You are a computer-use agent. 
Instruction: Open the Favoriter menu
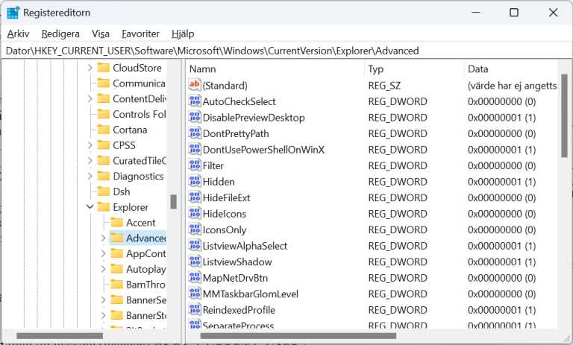(140, 34)
